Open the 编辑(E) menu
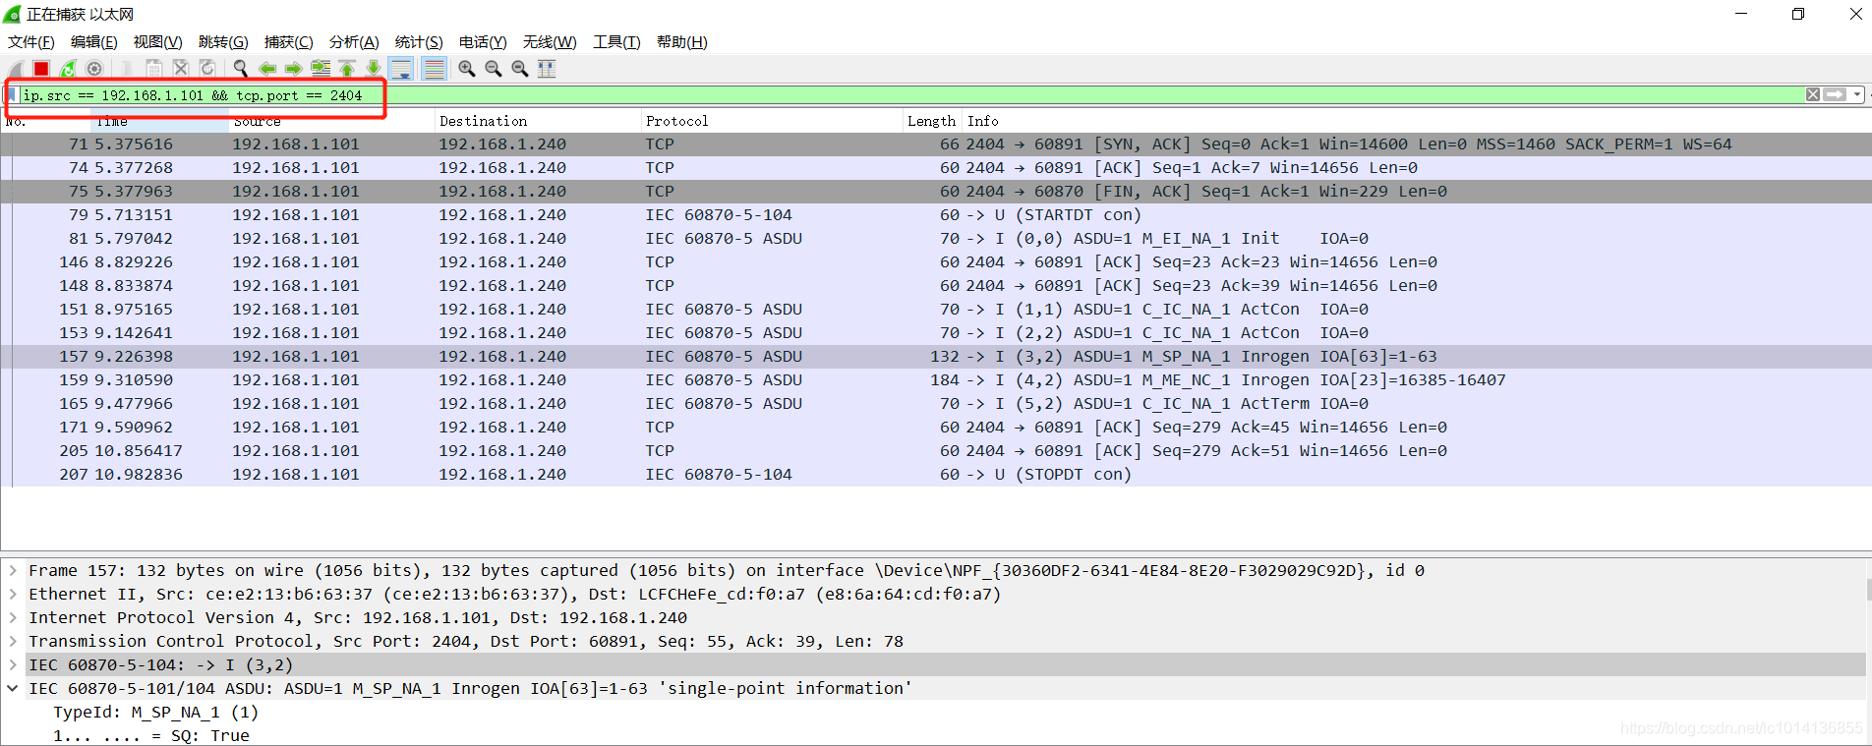Screen dimensions: 1872x746 coord(94,42)
